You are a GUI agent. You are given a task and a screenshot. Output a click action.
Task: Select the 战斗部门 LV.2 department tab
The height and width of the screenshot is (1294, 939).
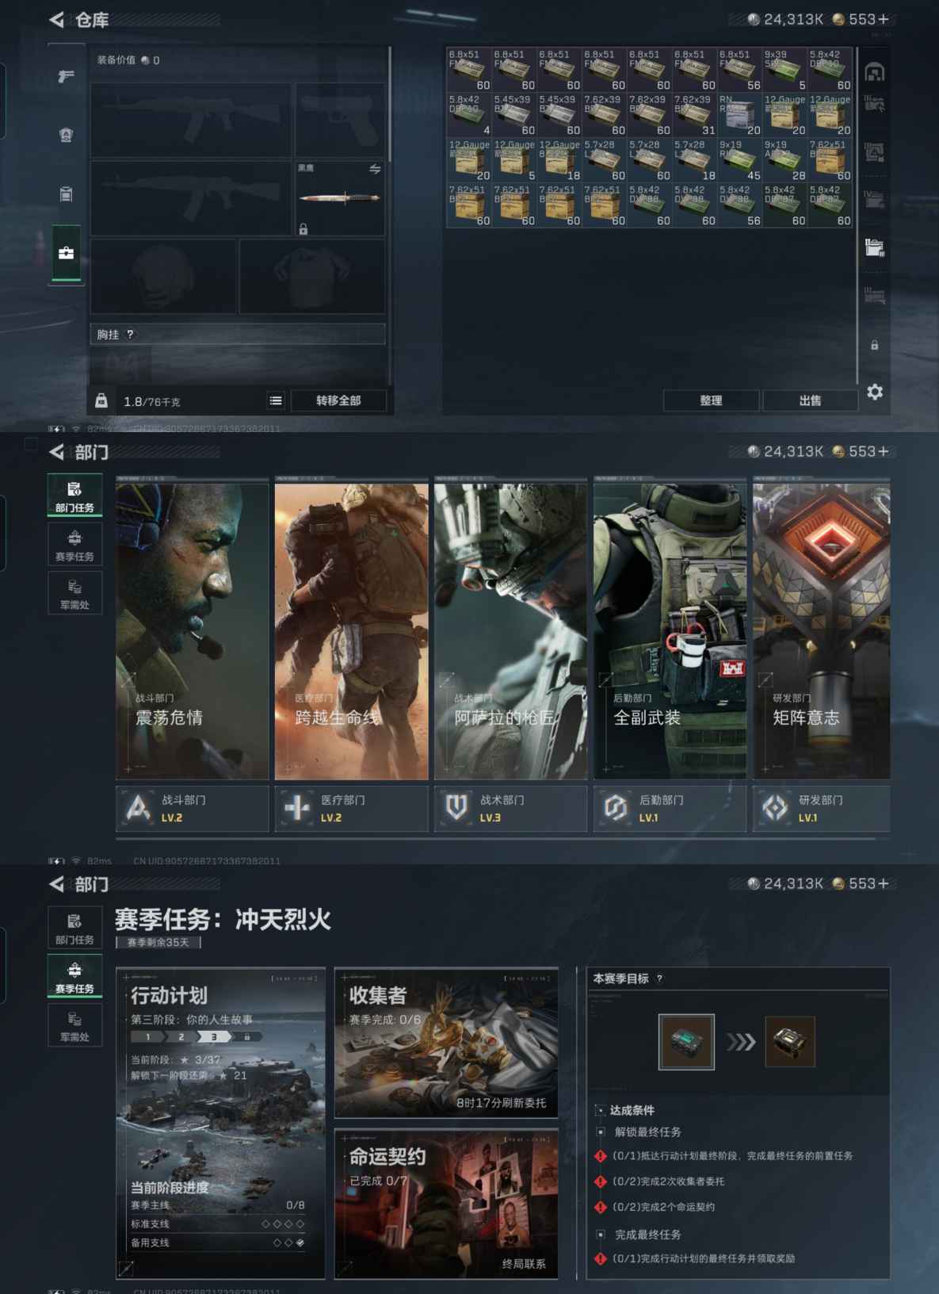pyautogui.click(x=192, y=809)
